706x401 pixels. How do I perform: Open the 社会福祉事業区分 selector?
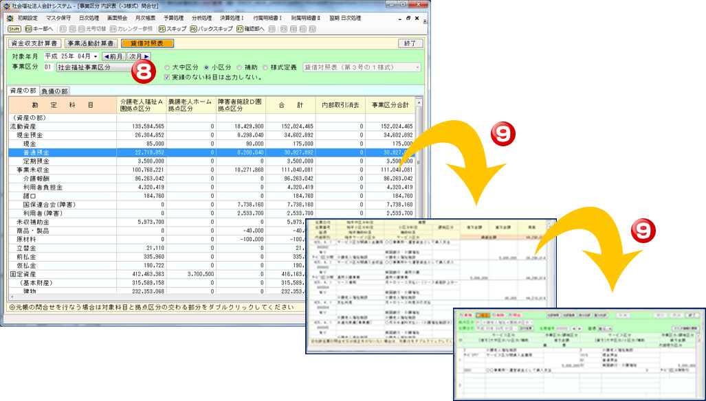pos(93,67)
